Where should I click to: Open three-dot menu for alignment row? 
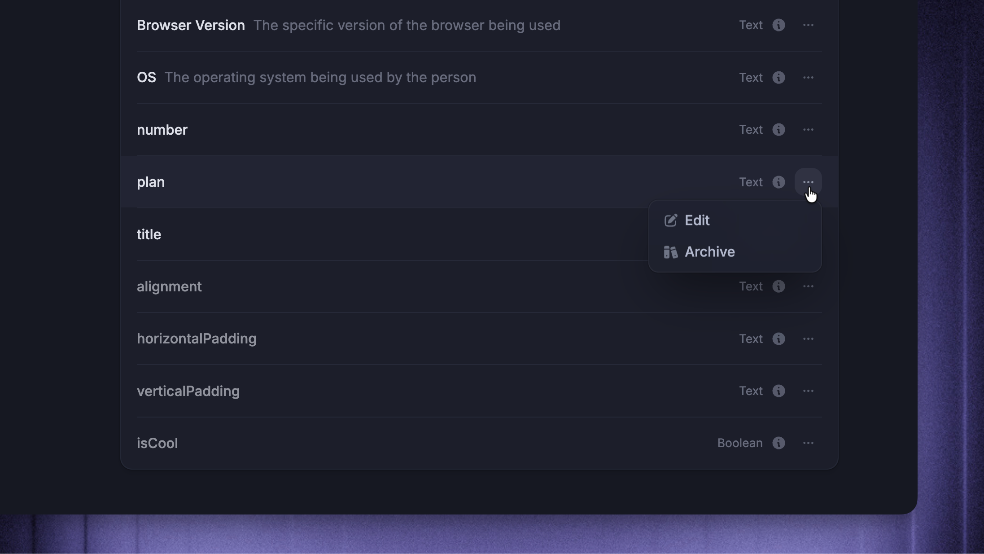(808, 286)
